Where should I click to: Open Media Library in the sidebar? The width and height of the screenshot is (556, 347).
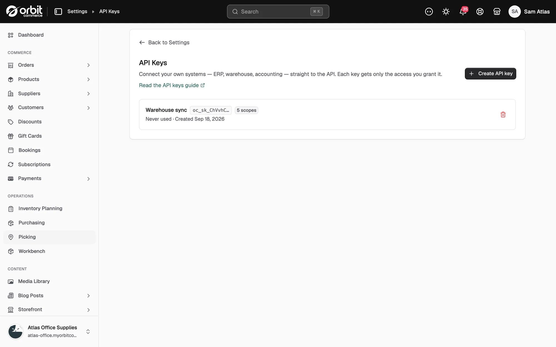(x=49, y=281)
